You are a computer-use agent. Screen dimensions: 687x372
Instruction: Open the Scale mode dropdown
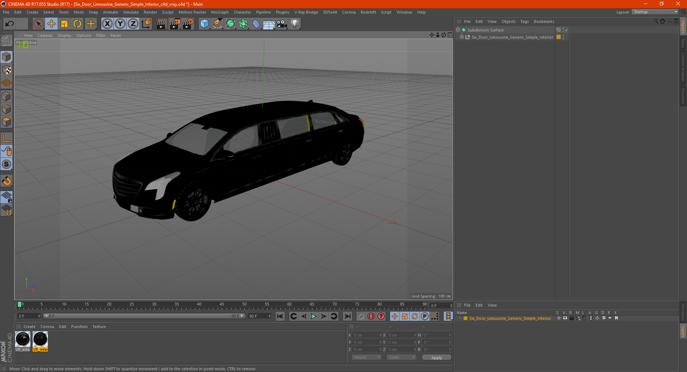click(x=401, y=357)
